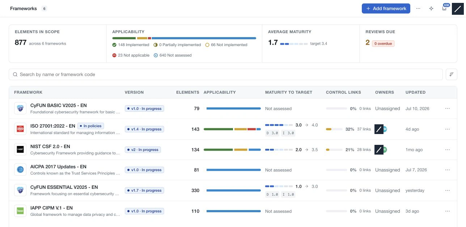Focus the search by name or framework code field
The width and height of the screenshot is (466, 227).
[226, 75]
